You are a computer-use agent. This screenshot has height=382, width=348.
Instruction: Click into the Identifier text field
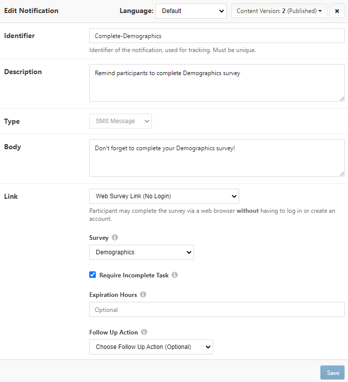[217, 36]
